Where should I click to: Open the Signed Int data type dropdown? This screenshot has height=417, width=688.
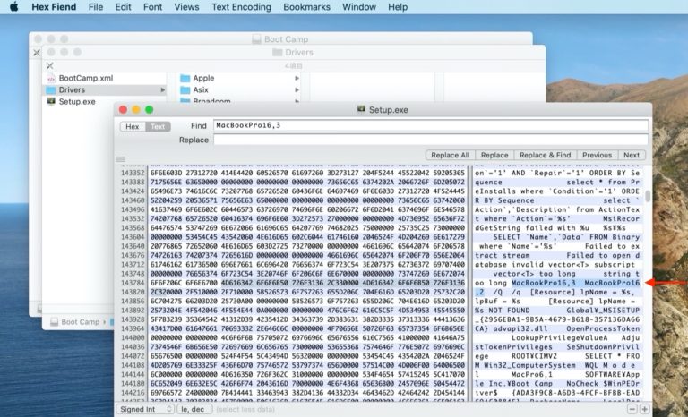point(145,409)
